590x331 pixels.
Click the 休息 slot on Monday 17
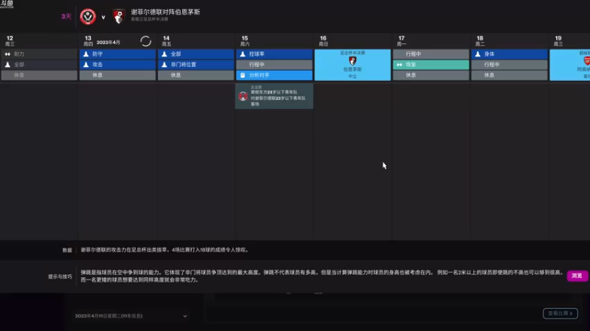point(431,75)
